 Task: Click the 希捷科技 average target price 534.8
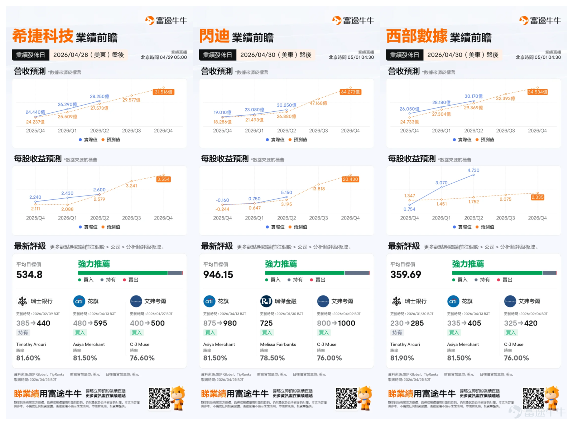[29, 275]
